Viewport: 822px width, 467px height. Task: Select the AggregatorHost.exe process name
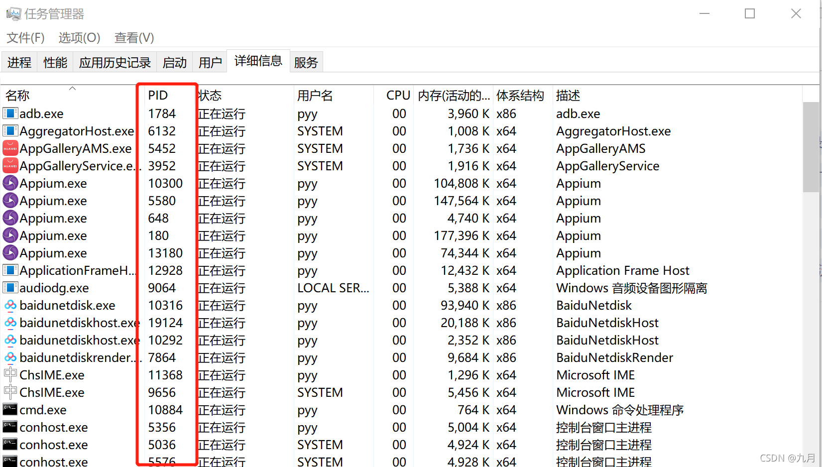77,131
